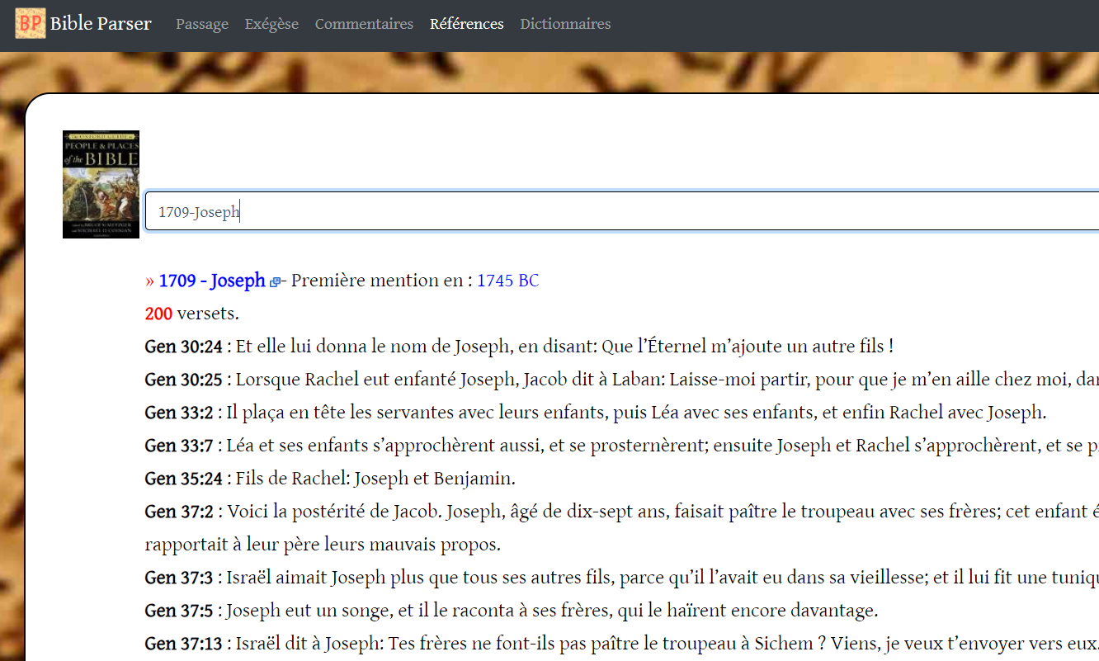Click the red » marker before 1709
1099x661 pixels.
(x=149, y=281)
